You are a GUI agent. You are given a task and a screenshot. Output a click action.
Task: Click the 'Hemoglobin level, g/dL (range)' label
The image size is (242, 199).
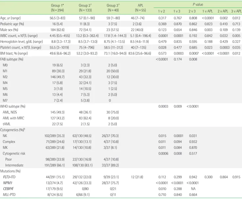coord(21,42)
